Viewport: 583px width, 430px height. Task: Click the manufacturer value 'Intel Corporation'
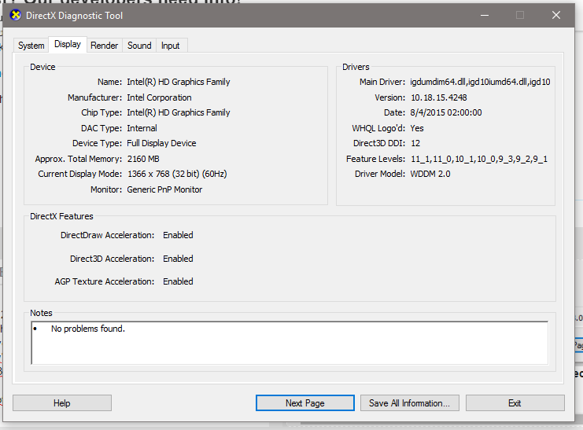(159, 97)
